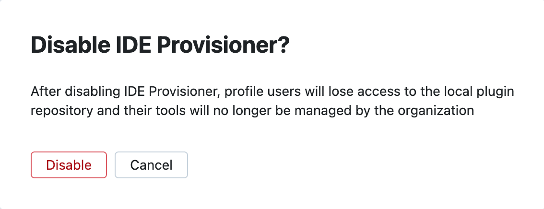Click the warning description paragraph

[x=272, y=101]
